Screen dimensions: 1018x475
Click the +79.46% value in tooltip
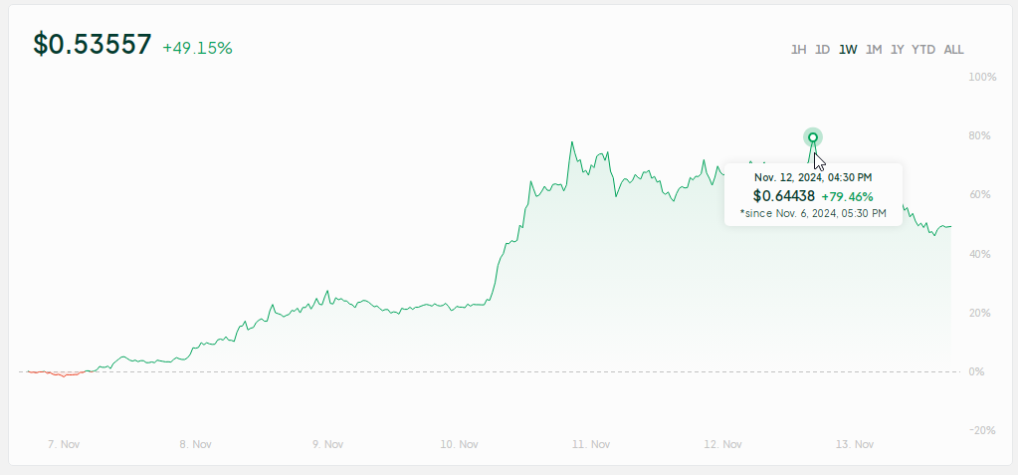847,196
